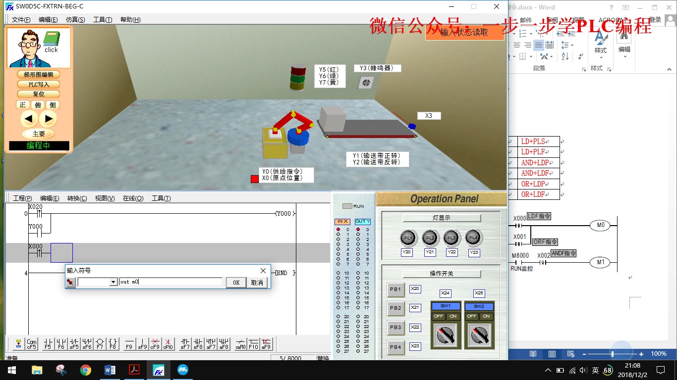Rotate view right with the right arrow button
The height and width of the screenshot is (380, 677).
click(48, 119)
